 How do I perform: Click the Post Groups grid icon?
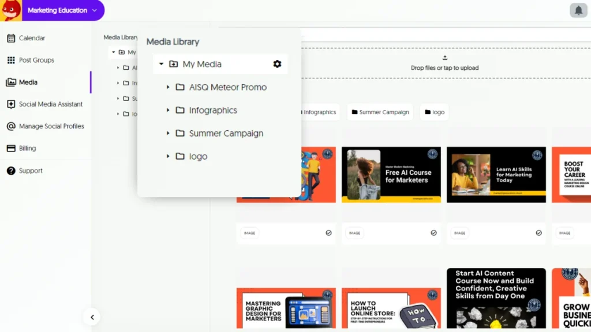11,60
